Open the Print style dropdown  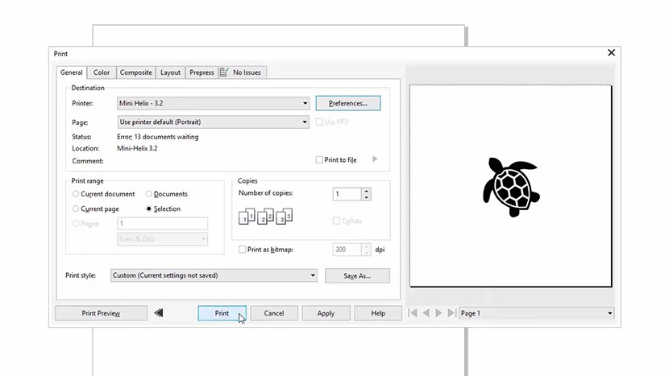214,275
